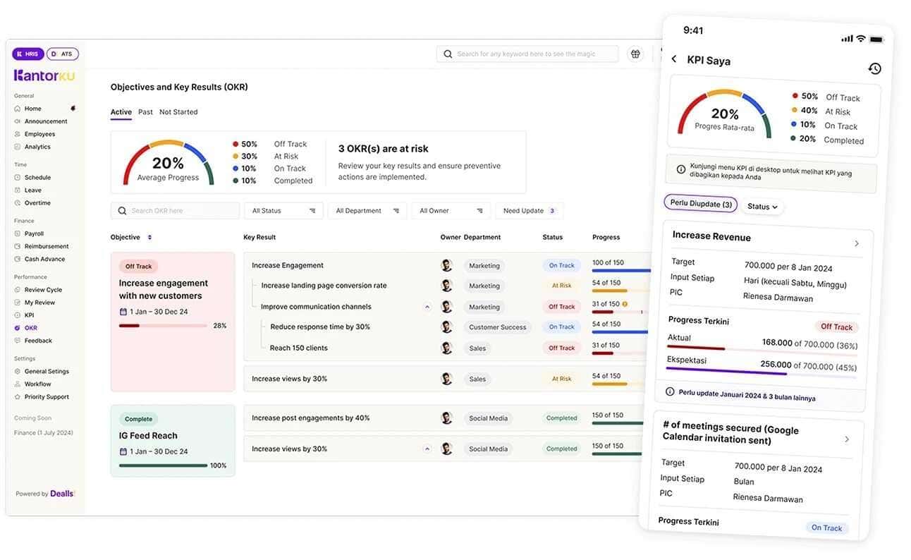Select the Feedback sidebar icon

(18, 341)
